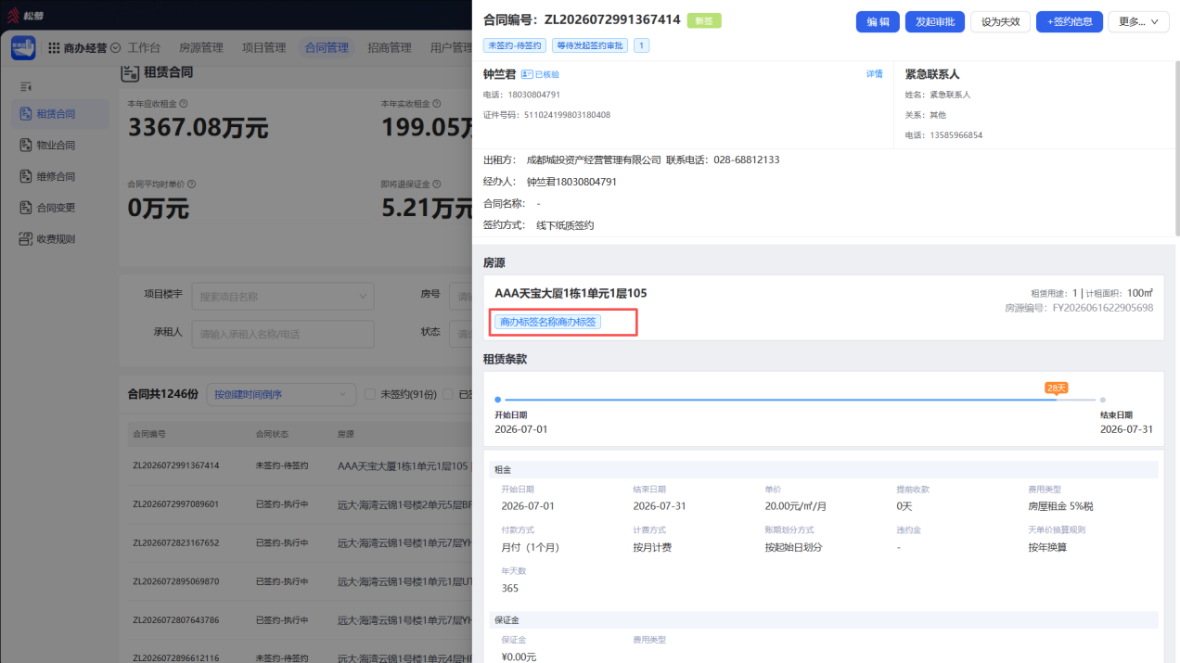
Task: Click the 商办标签名称商办标签 tag
Action: click(547, 322)
